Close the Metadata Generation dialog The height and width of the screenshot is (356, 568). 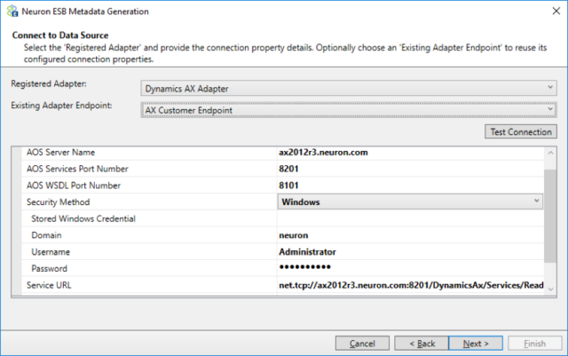556,12
